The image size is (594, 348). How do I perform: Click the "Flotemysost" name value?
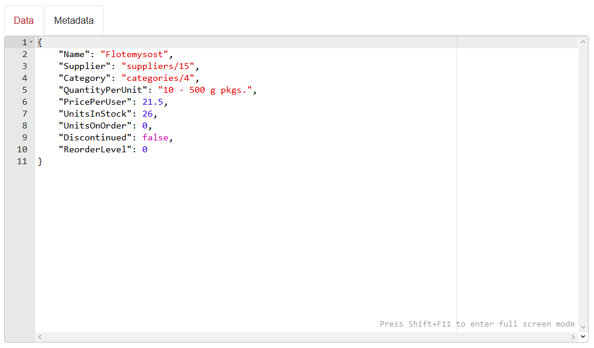click(x=134, y=55)
